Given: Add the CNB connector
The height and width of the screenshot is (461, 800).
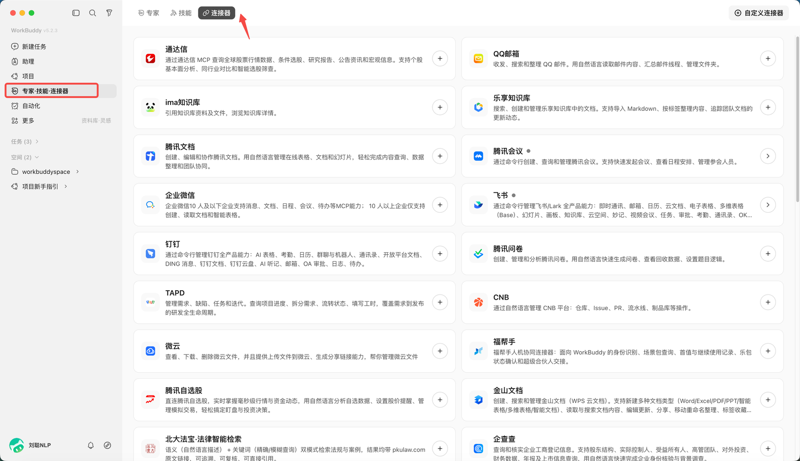Looking at the screenshot, I should pyautogui.click(x=768, y=302).
